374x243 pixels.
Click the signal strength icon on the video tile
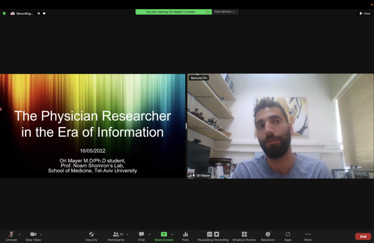coord(190,176)
